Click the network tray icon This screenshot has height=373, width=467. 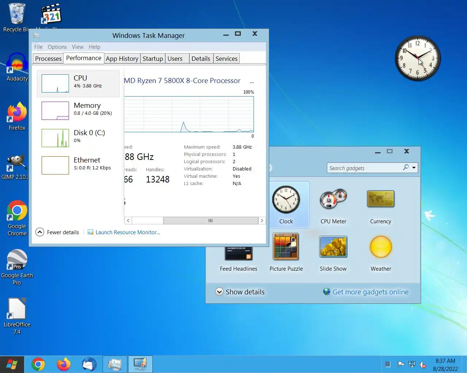click(412, 364)
